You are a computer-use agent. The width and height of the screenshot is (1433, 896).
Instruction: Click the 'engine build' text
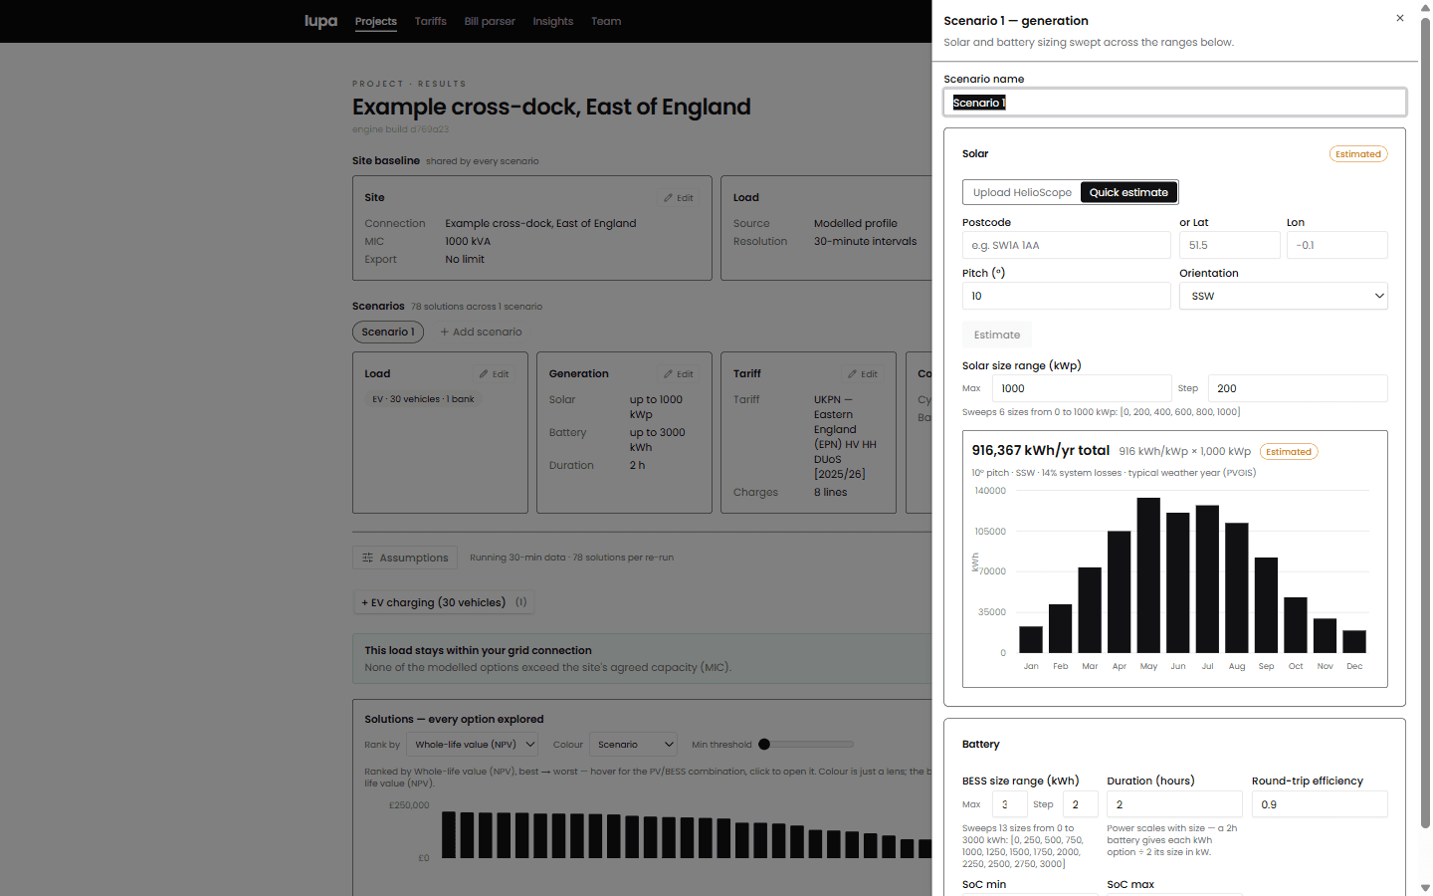pos(400,129)
